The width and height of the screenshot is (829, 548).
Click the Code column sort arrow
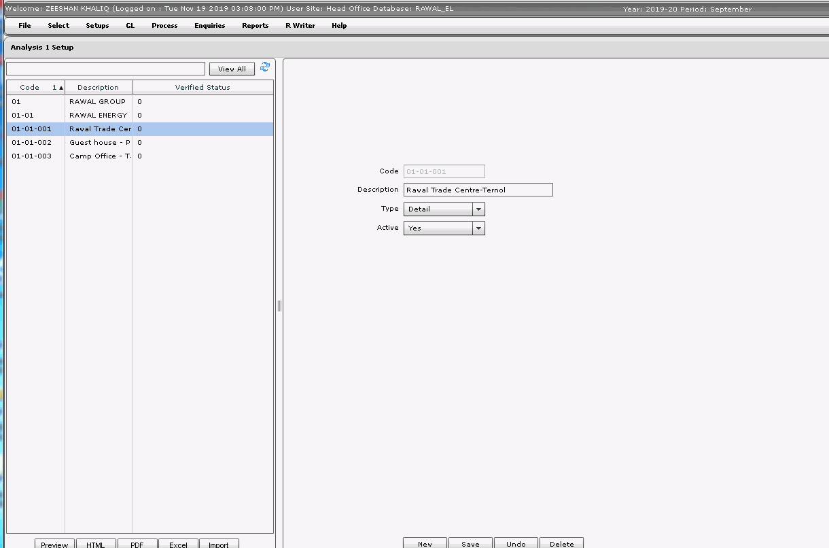(x=60, y=87)
